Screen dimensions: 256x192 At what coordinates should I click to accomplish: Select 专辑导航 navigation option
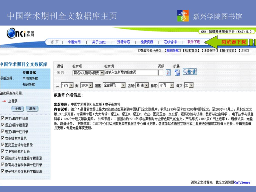(x=29, y=72)
